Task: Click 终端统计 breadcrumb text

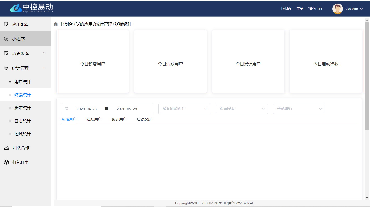Action: click(x=123, y=24)
